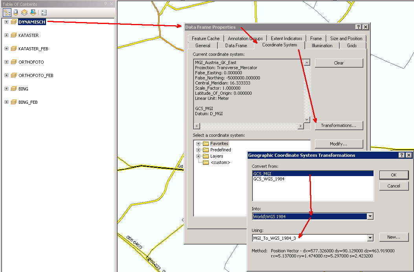
Task: Switch to the Illumination tab
Action: [x=322, y=45]
